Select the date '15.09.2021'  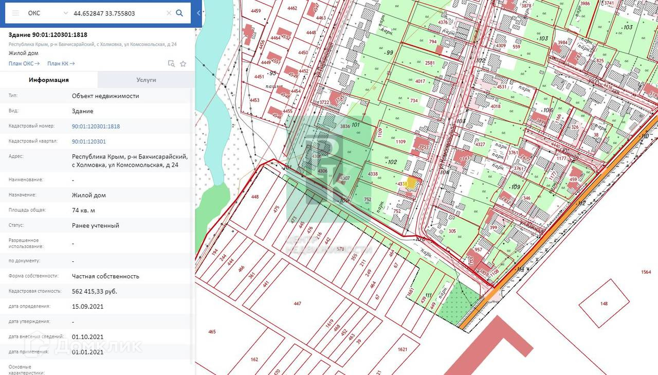tap(88, 306)
